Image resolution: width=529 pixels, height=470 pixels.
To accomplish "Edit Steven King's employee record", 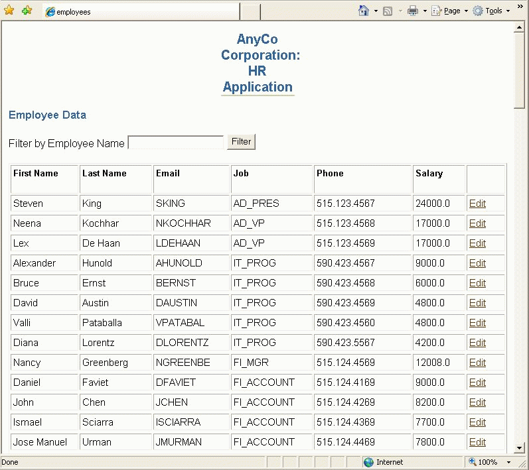I will coord(477,204).
